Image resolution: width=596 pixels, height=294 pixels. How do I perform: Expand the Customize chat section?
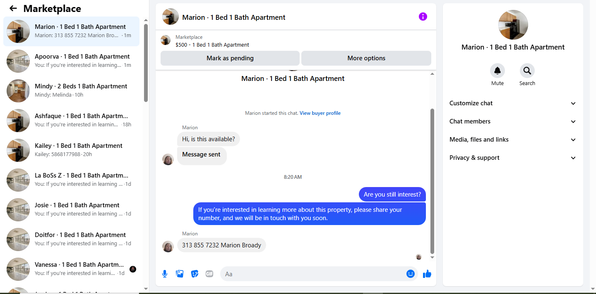[513, 103]
